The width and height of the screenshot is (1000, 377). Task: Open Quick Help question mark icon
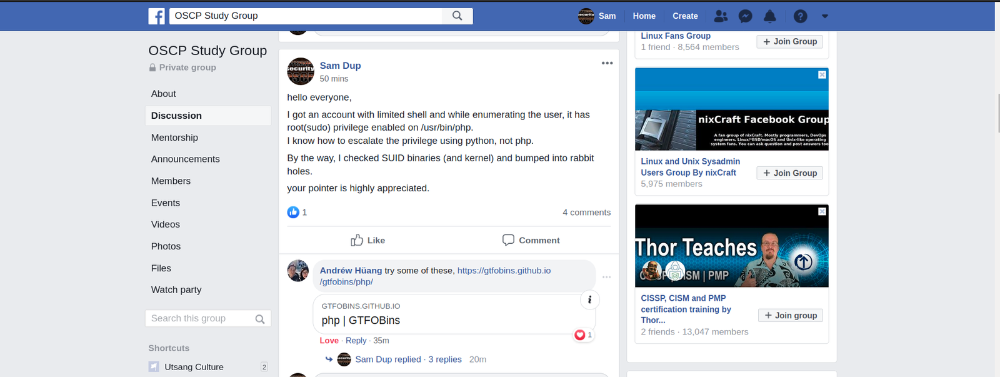click(x=800, y=16)
